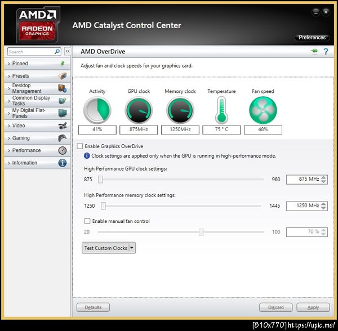
Task: Expand Desktop Management section
Action: coord(37,88)
